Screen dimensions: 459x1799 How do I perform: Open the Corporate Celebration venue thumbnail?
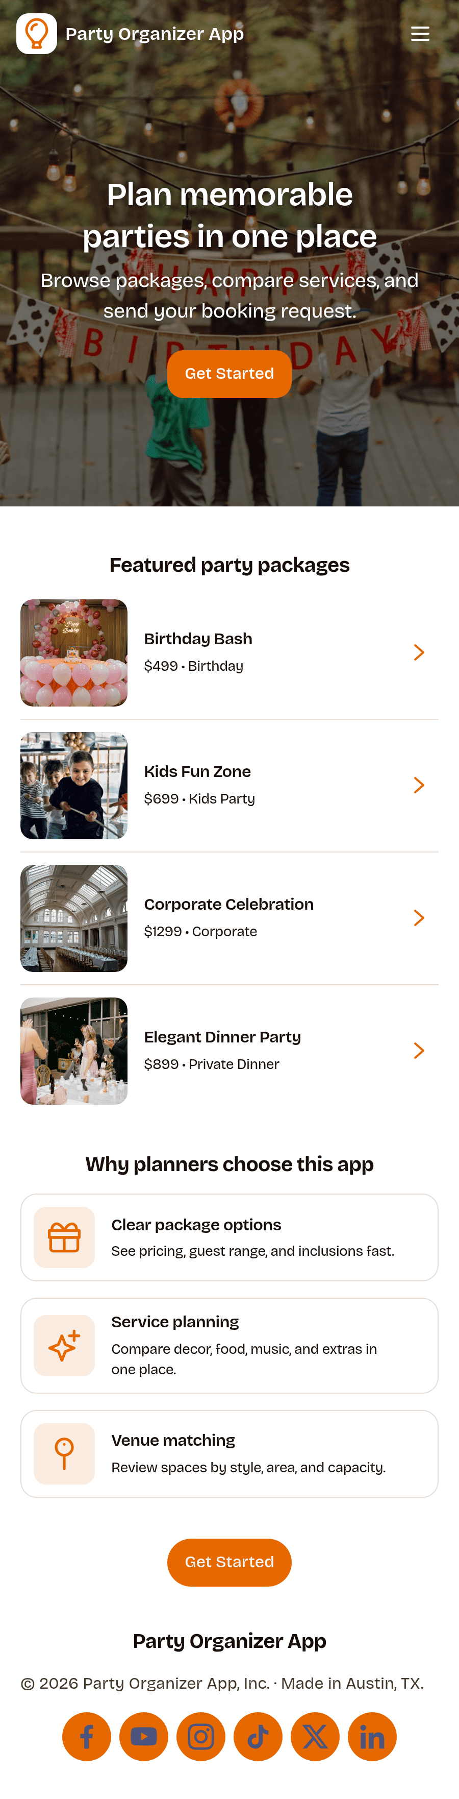[x=74, y=918]
